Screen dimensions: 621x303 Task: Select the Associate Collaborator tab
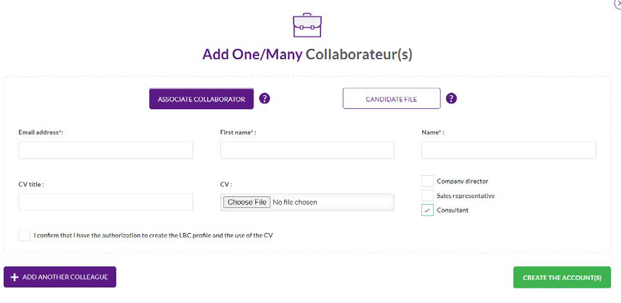201,98
